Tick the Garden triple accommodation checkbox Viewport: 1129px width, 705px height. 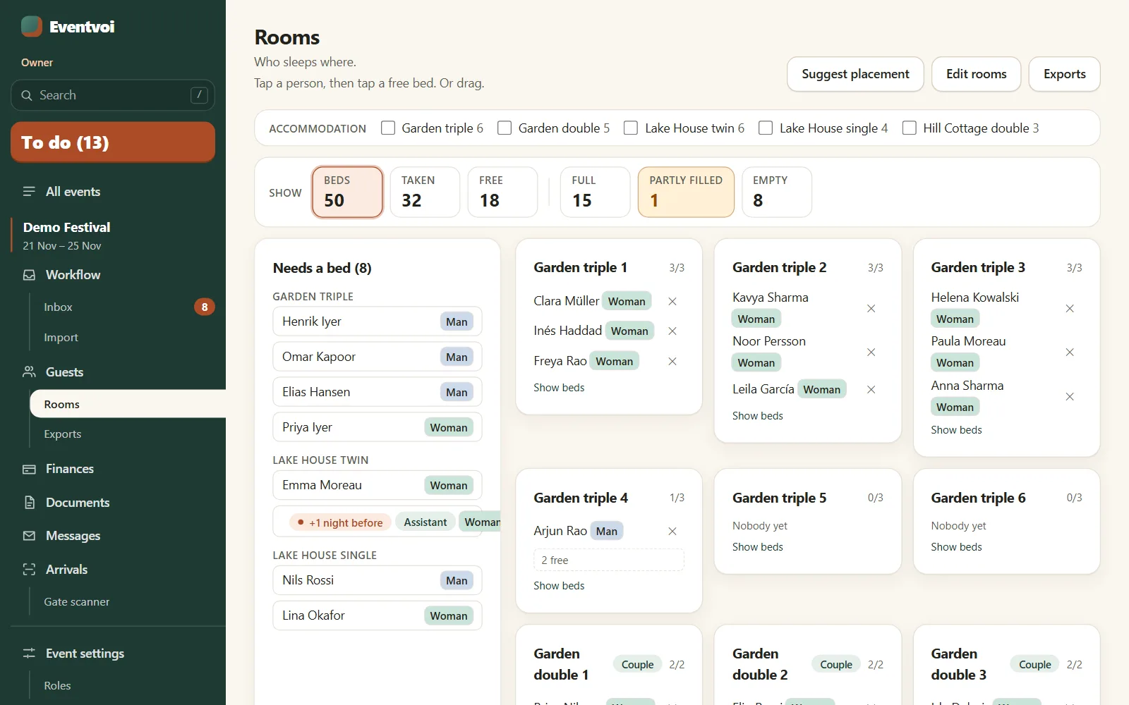[388, 128]
